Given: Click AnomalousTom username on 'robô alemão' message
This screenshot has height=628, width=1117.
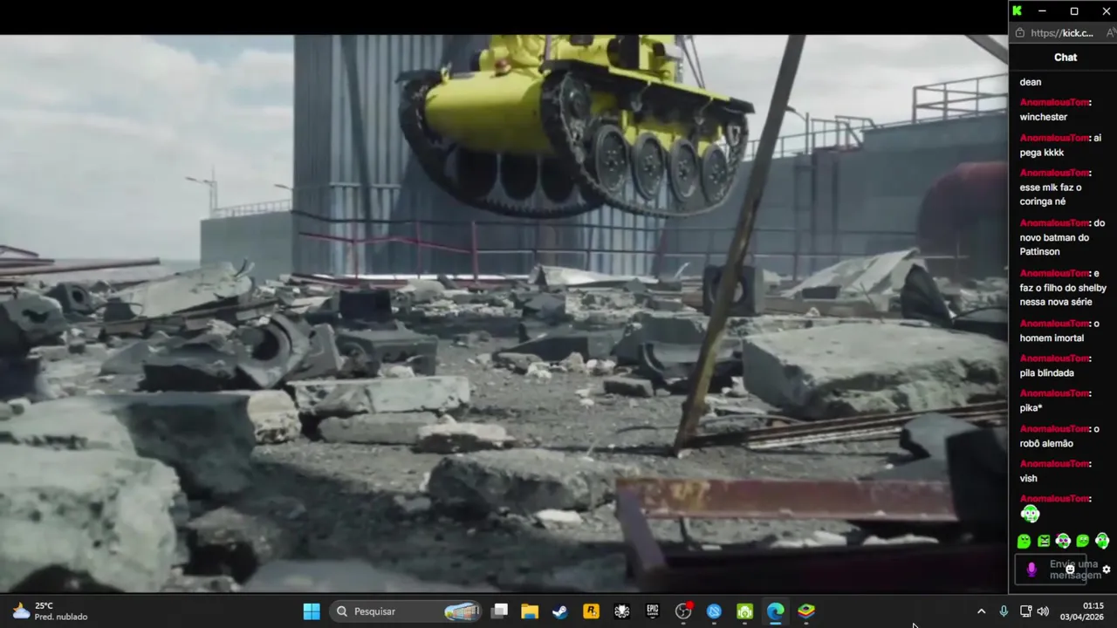Looking at the screenshot, I should coord(1054,429).
